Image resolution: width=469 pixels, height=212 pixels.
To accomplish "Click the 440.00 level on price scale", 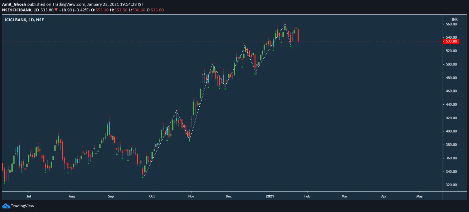I will pos(451,104).
